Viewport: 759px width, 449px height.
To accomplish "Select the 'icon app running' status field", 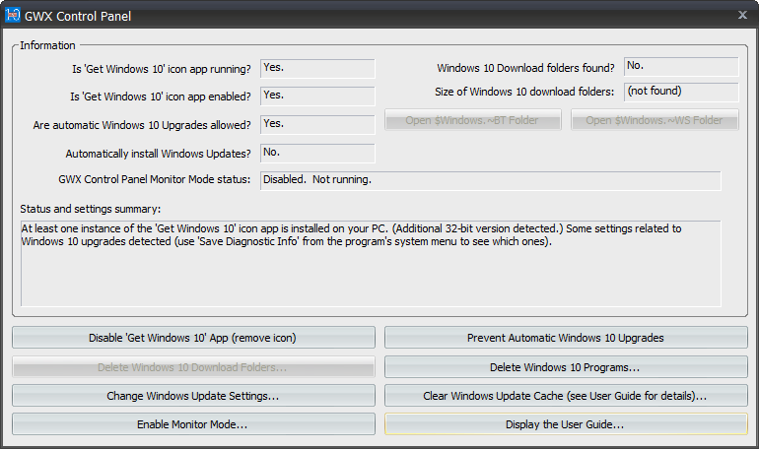I will [317, 69].
